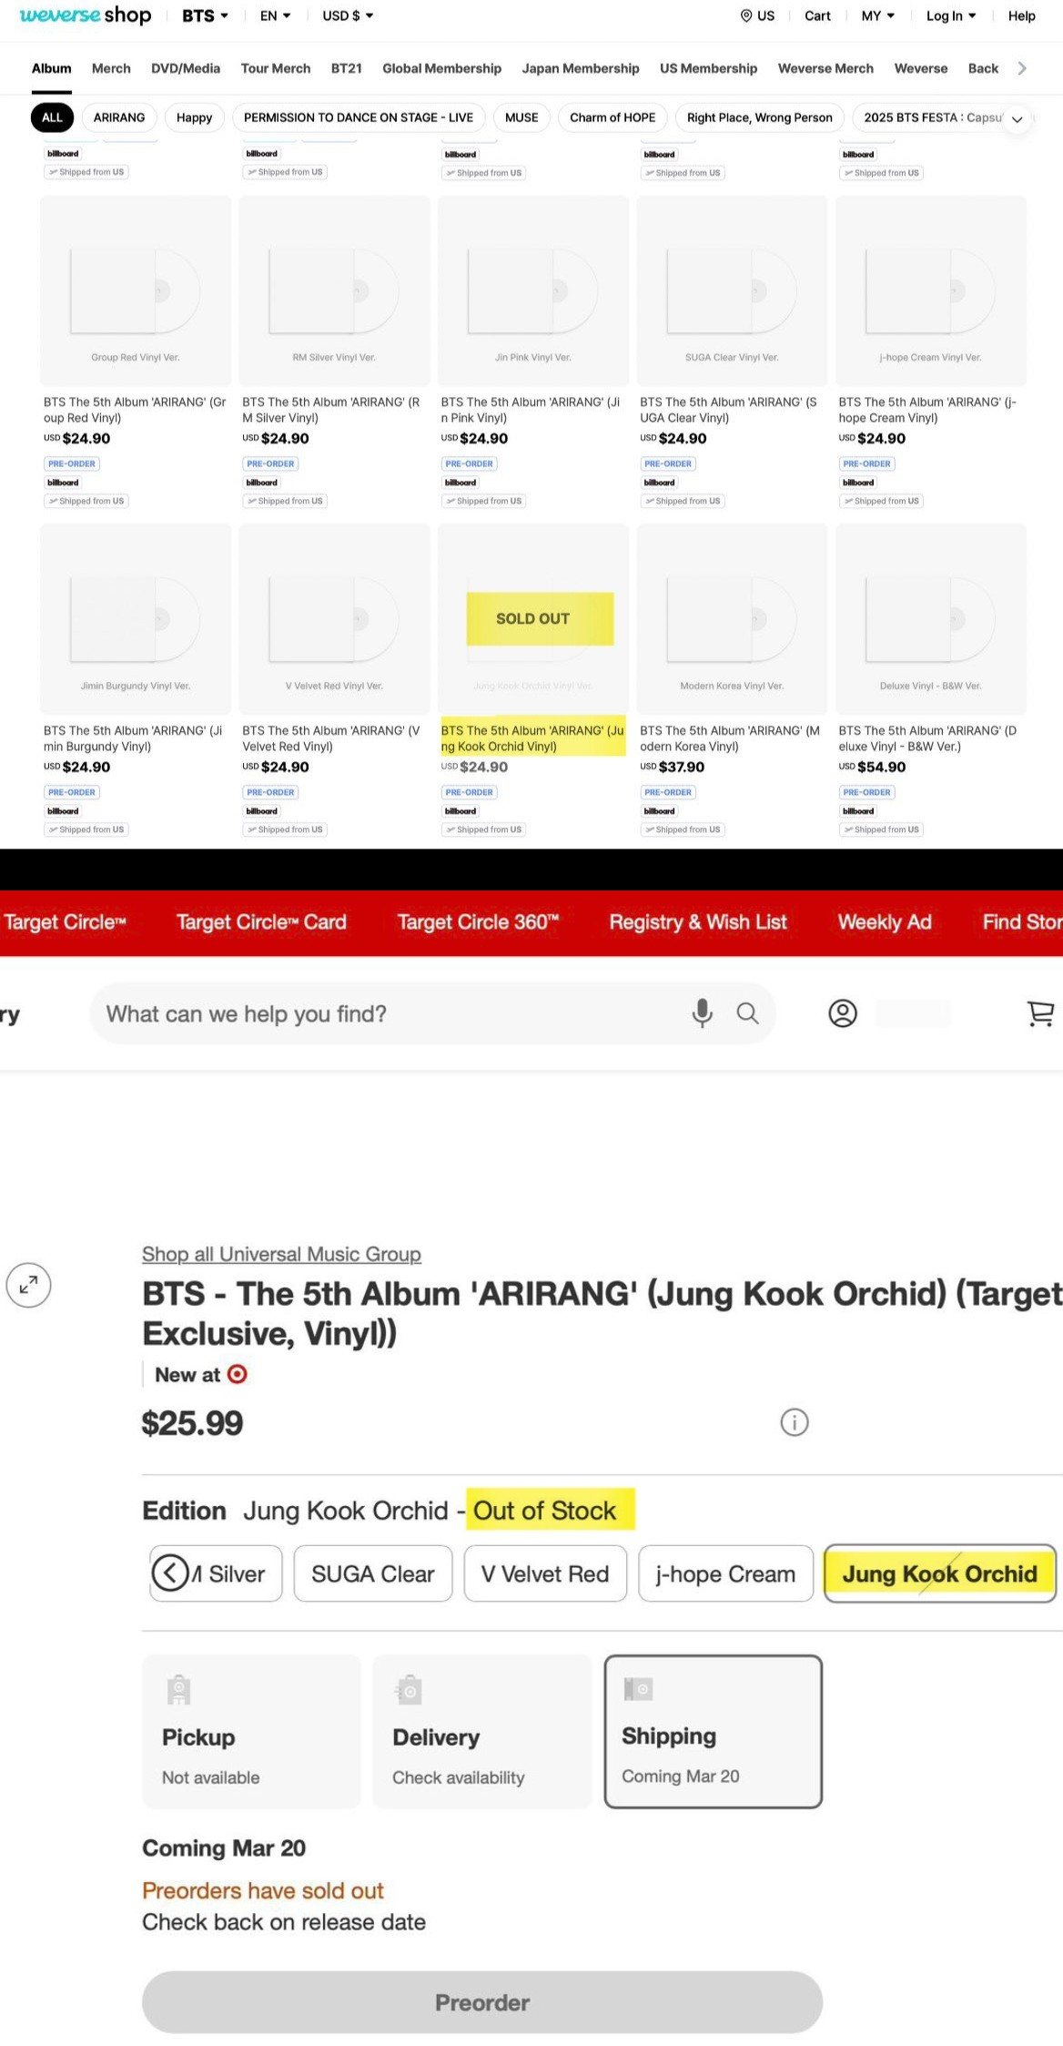1063x2046 pixels.
Task: Open the USD $ currency dropdown
Action: (x=348, y=15)
